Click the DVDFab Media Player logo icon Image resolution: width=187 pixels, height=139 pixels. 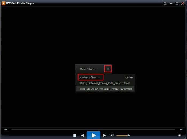(3, 3)
